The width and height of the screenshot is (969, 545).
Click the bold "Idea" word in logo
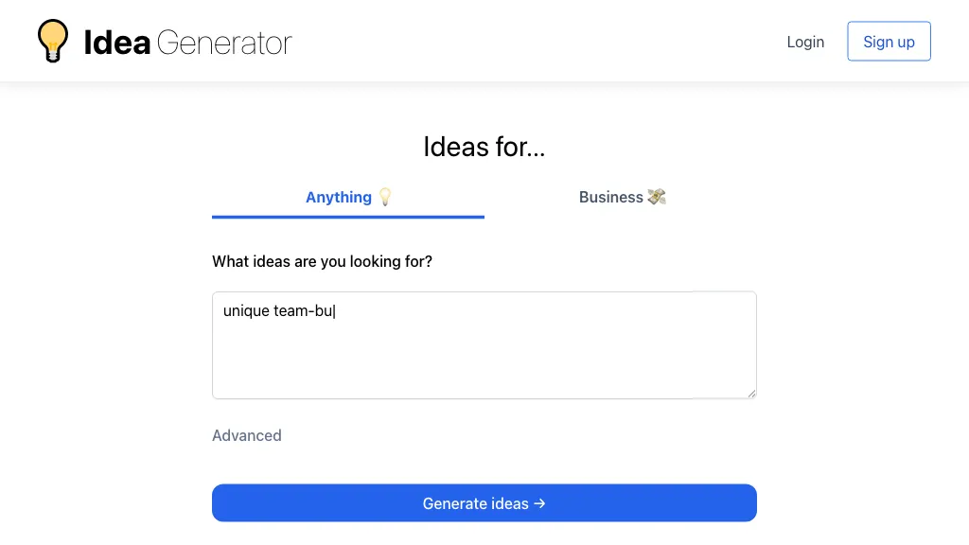(116, 43)
